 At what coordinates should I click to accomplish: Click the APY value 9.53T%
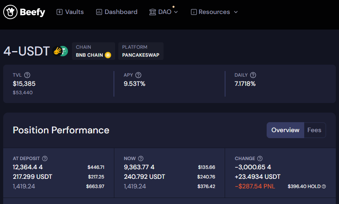pyautogui.click(x=134, y=84)
